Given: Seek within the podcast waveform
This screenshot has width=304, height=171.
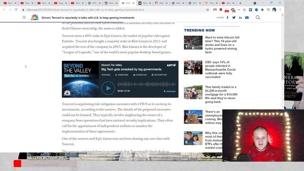Looking at the screenshot, I should point(146,85).
